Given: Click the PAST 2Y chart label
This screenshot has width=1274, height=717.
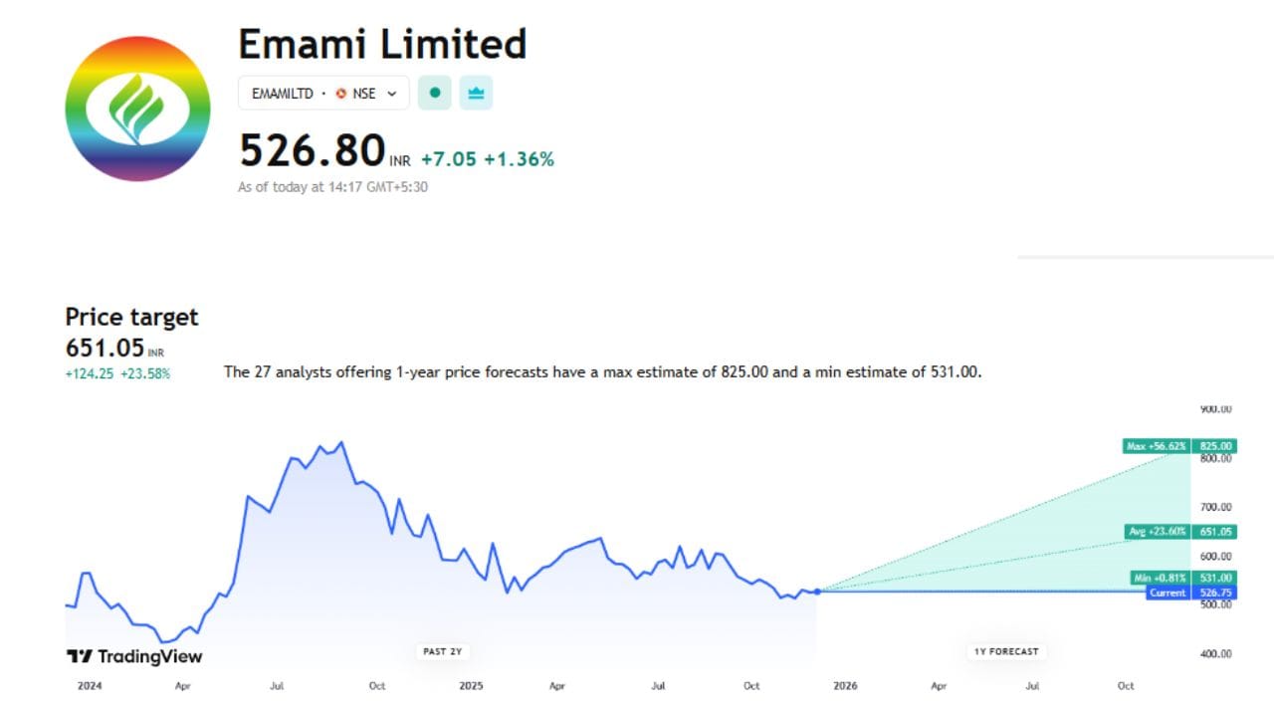Looking at the screenshot, I should [x=442, y=651].
